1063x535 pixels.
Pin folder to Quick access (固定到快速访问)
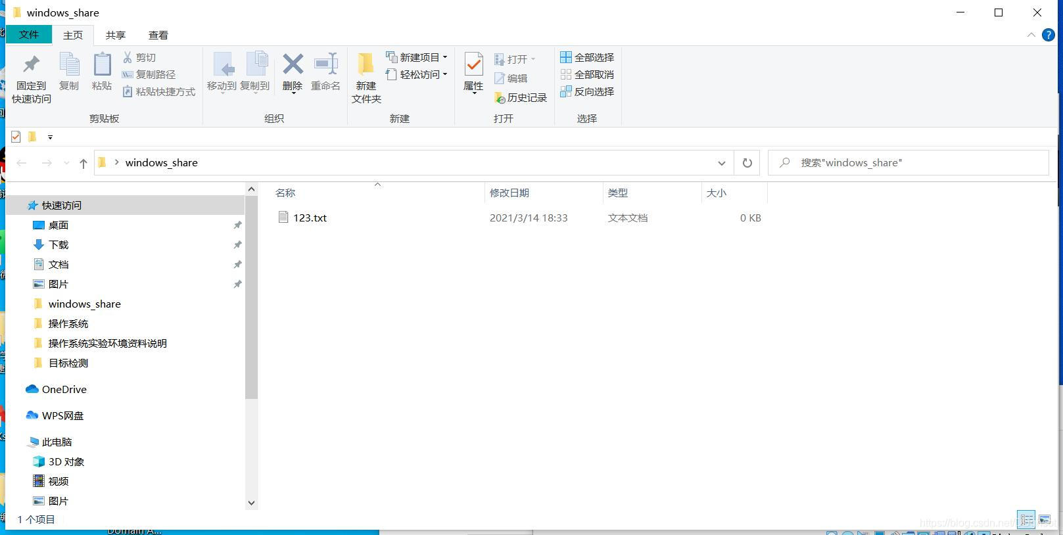pyautogui.click(x=31, y=78)
